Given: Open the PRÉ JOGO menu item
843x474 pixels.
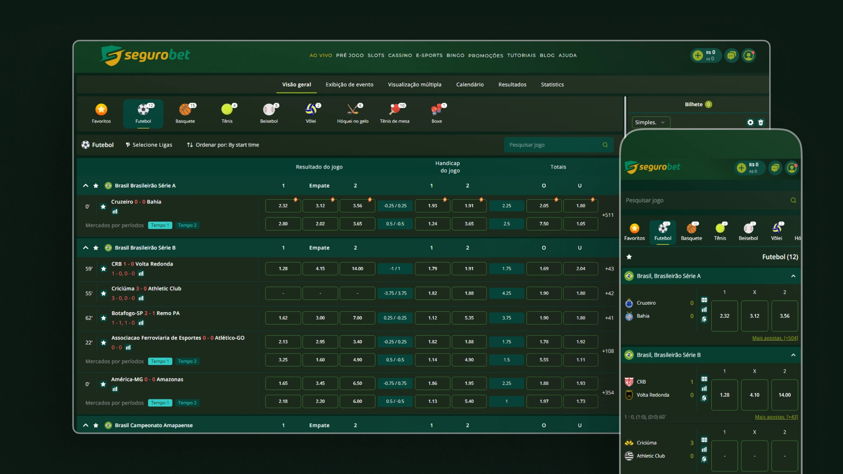Looking at the screenshot, I should pos(350,56).
